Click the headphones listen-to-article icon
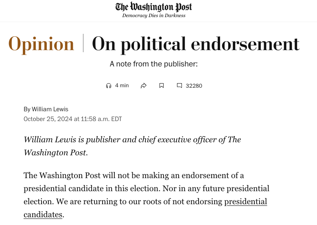The width and height of the screenshot is (317, 225). [109, 86]
